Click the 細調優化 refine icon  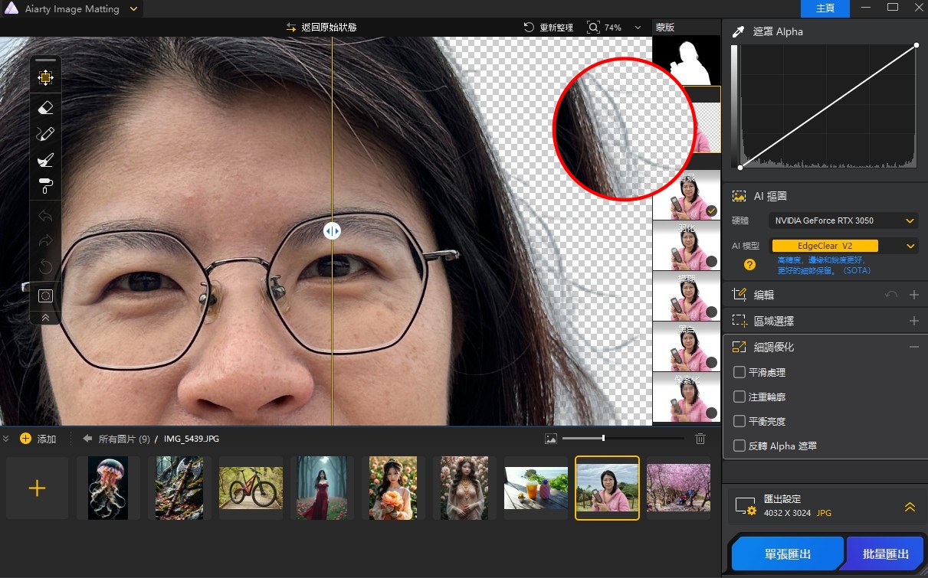pyautogui.click(x=739, y=347)
